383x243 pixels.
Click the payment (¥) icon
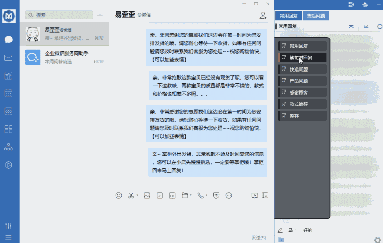[216, 195]
